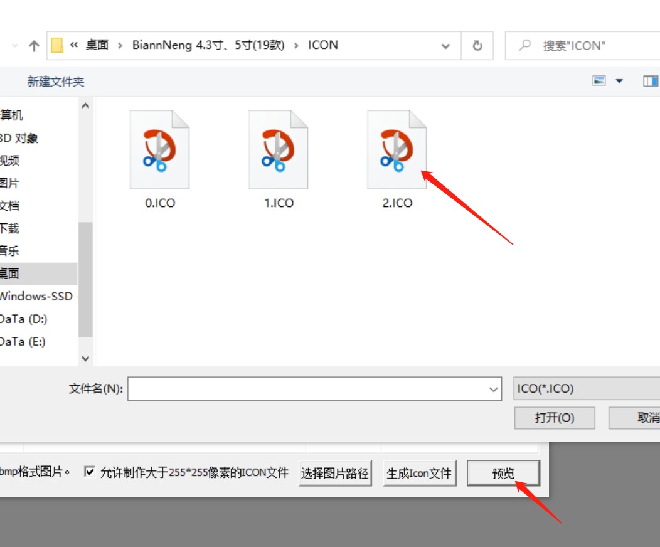Open 音乐 in navigation pane
The width and height of the screenshot is (660, 547).
[x=9, y=251]
